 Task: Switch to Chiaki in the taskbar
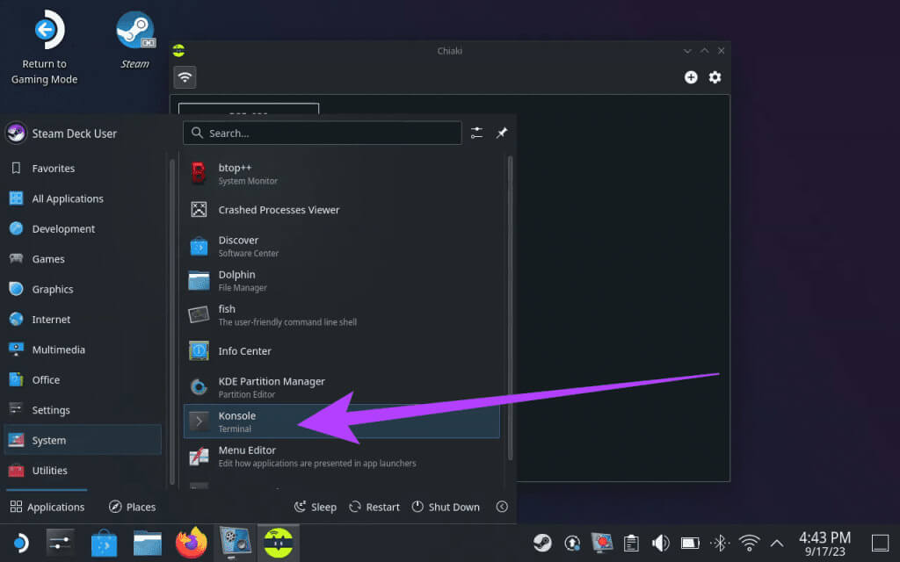[279, 543]
